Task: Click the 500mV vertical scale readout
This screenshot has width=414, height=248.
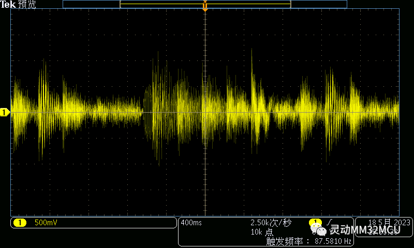Action: (x=46, y=223)
